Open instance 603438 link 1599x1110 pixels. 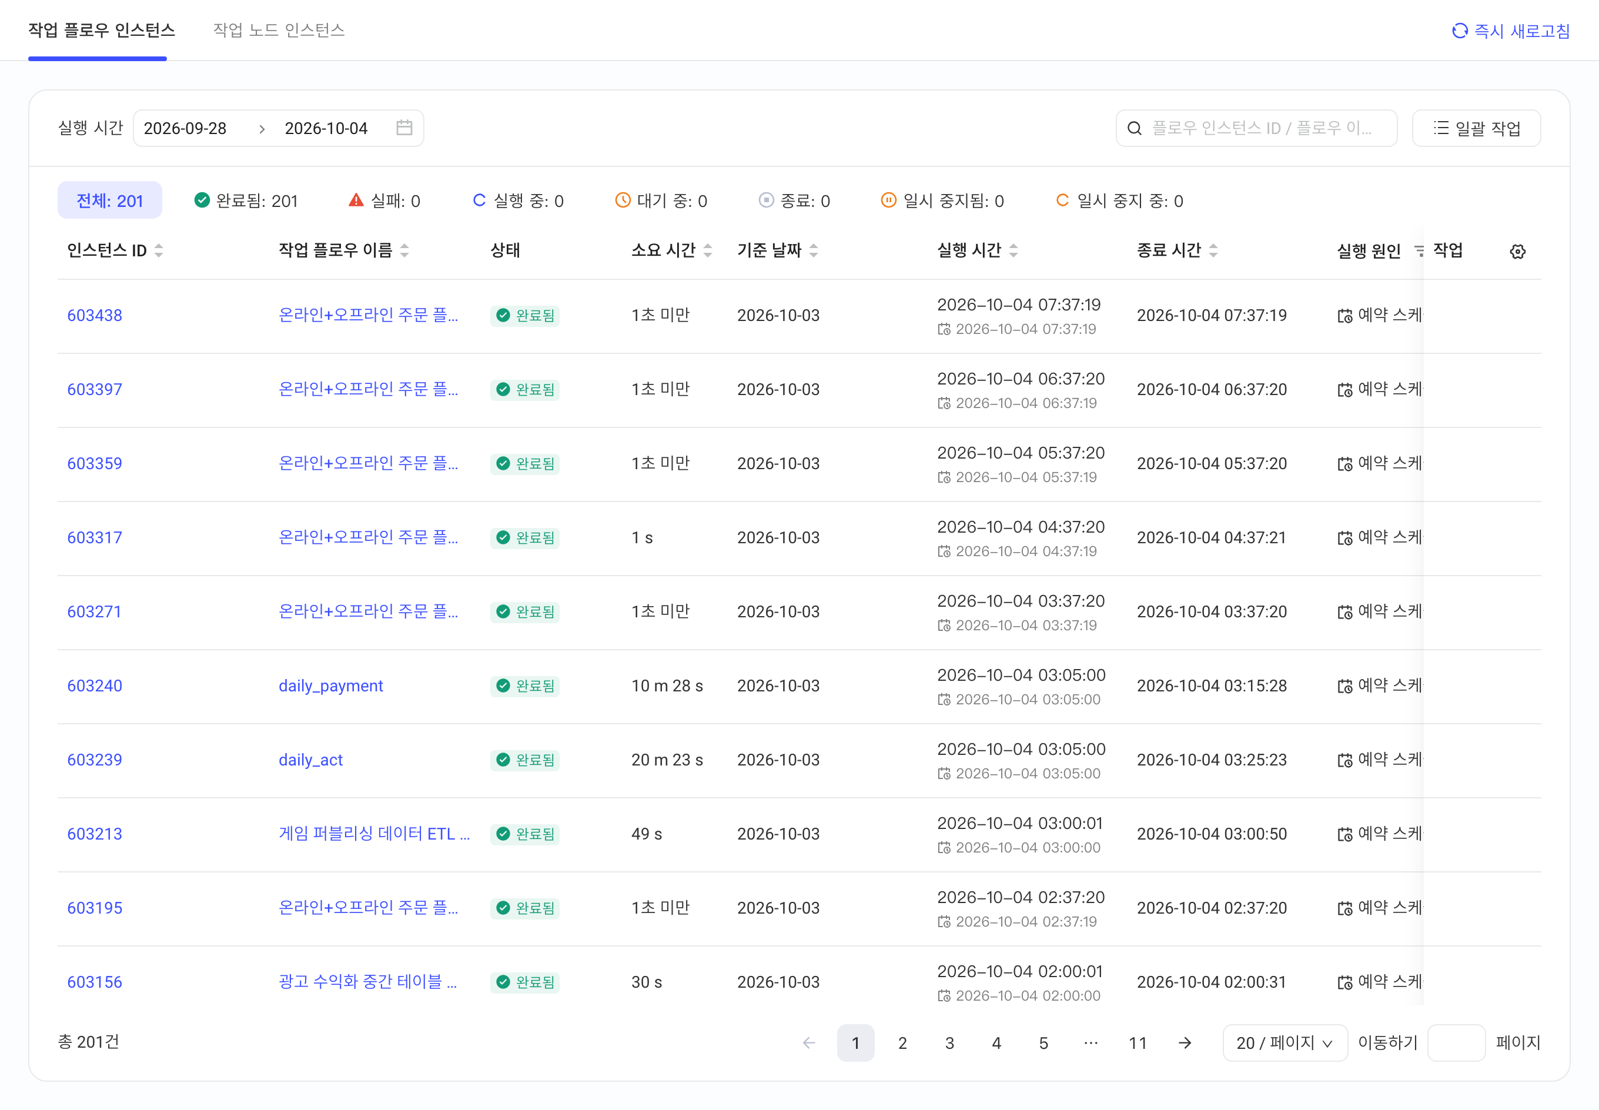point(95,315)
